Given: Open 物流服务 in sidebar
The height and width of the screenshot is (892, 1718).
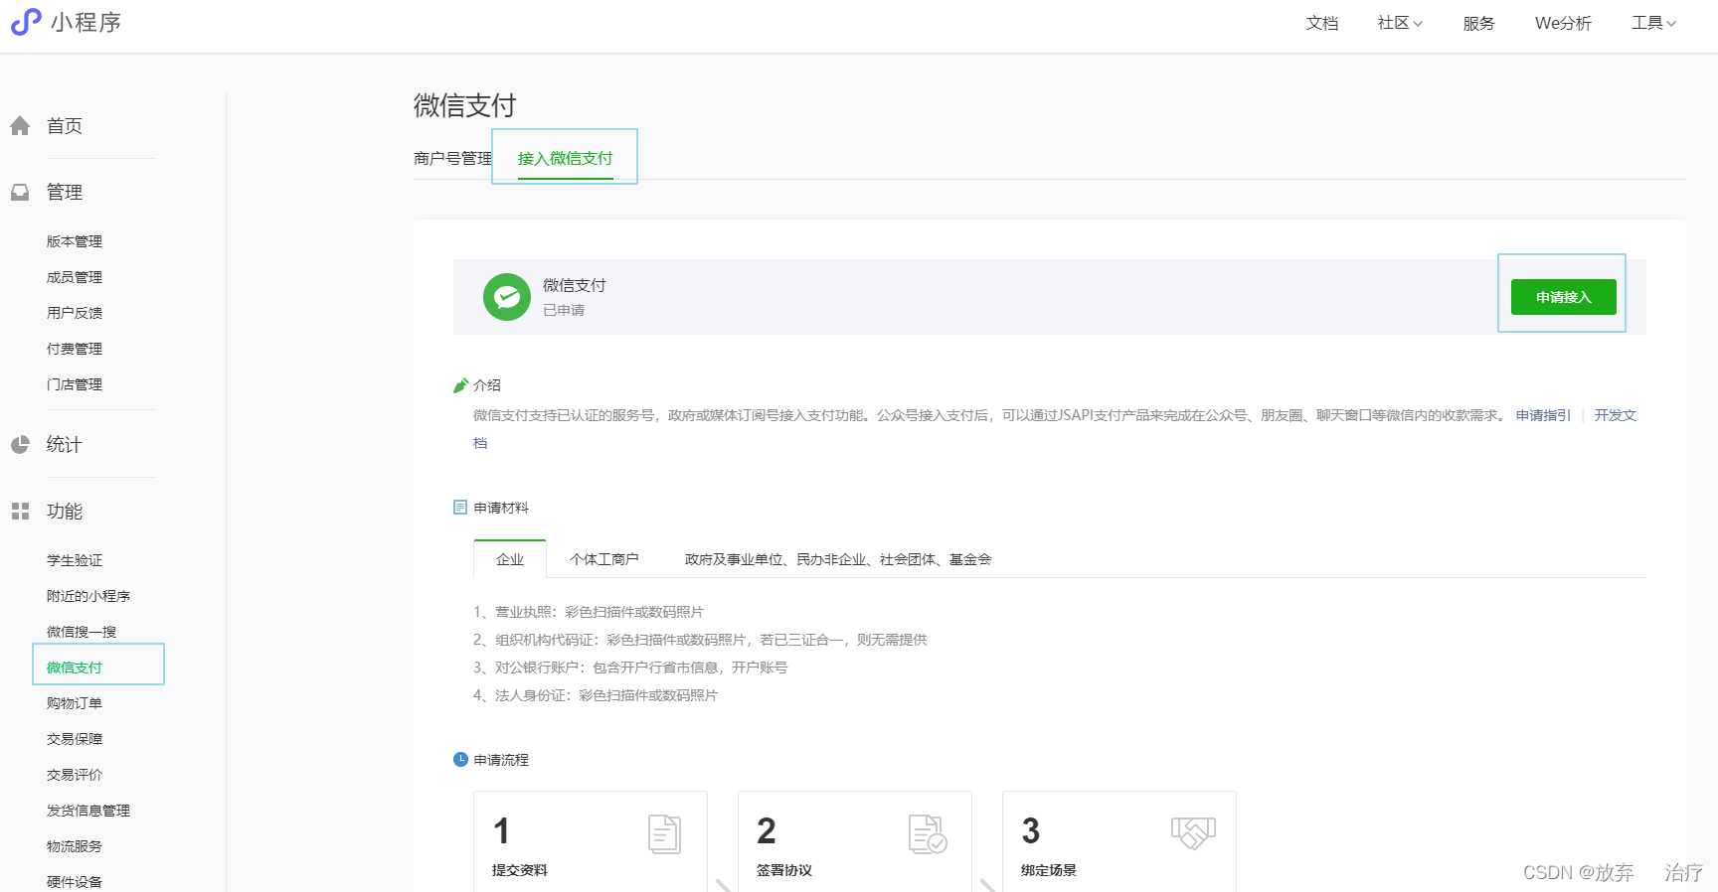Looking at the screenshot, I should 75,846.
